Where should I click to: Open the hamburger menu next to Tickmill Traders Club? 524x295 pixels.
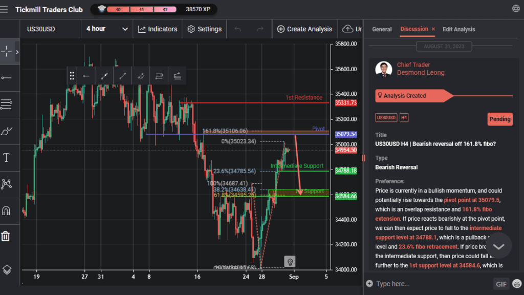[6, 9]
